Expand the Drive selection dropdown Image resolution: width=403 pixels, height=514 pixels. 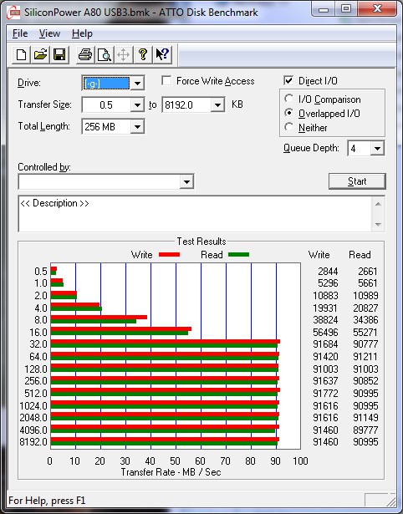point(138,84)
